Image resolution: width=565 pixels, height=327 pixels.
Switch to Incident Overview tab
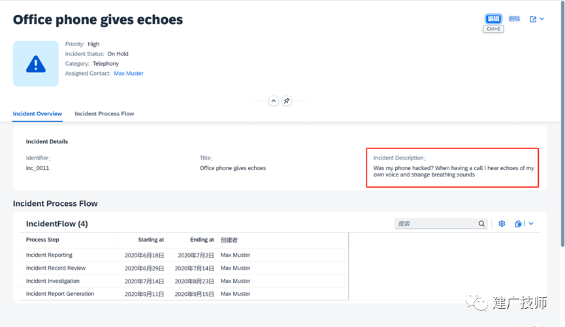pyautogui.click(x=37, y=113)
